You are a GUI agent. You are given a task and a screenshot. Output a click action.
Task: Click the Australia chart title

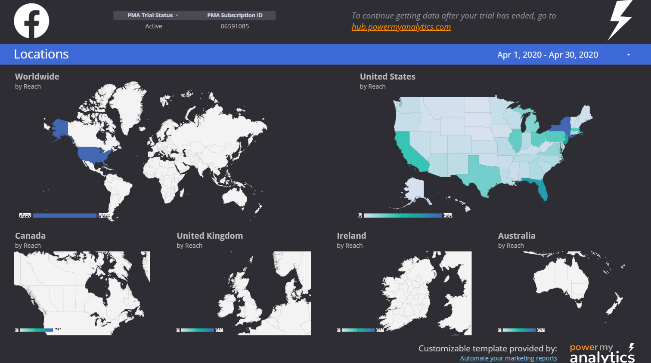[x=517, y=236]
